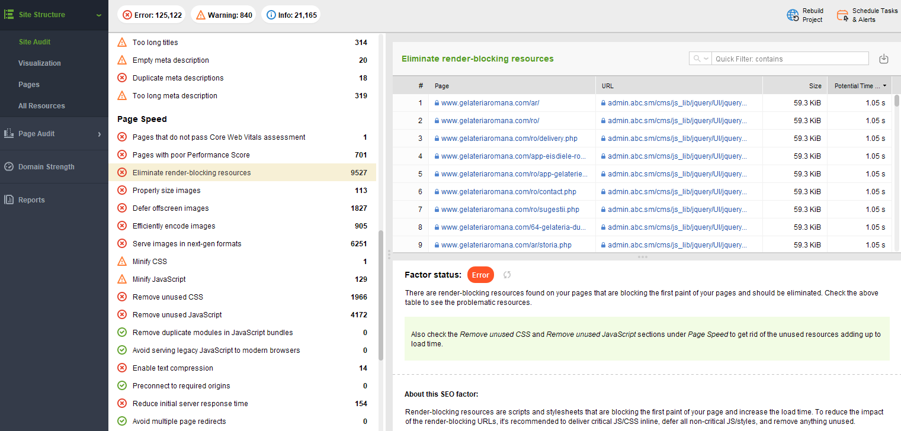Click the Quick Filter input field
Image resolution: width=901 pixels, height=431 pixels.
pos(790,59)
